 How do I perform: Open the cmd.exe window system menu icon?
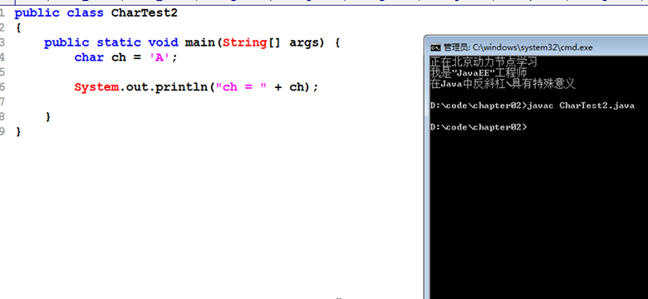434,47
